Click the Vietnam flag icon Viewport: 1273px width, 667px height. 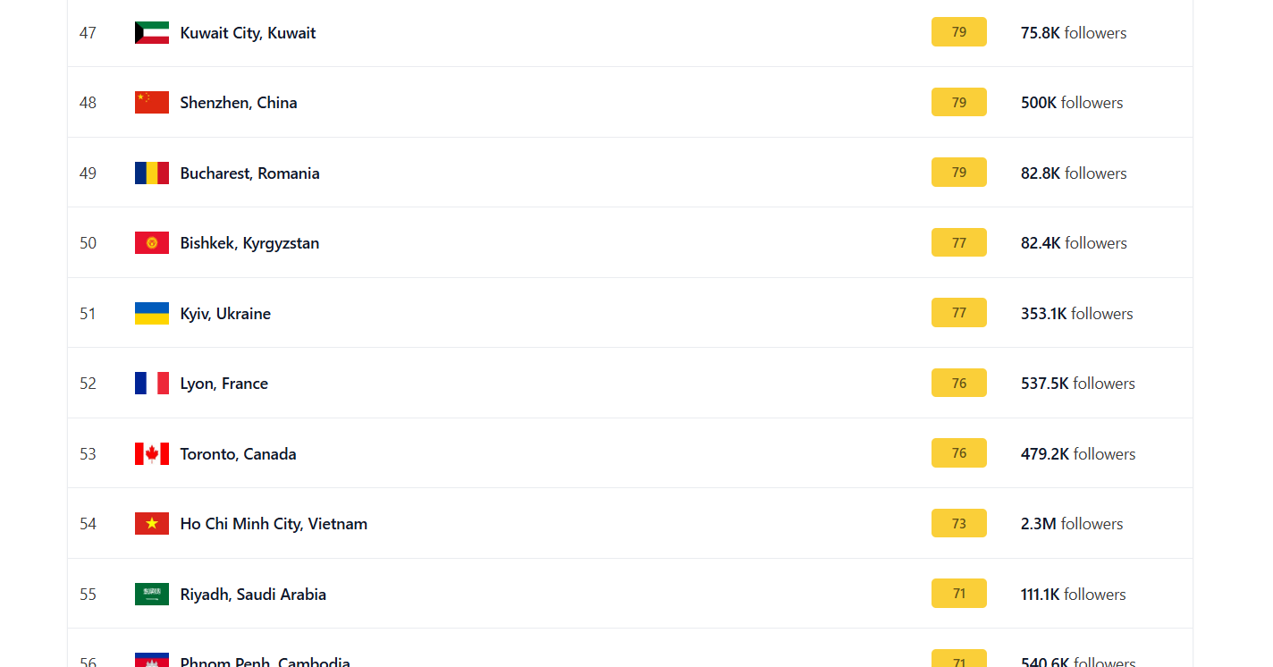151,524
